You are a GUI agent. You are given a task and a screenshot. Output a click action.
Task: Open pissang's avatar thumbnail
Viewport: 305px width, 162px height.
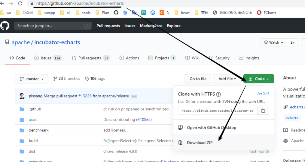22,96
